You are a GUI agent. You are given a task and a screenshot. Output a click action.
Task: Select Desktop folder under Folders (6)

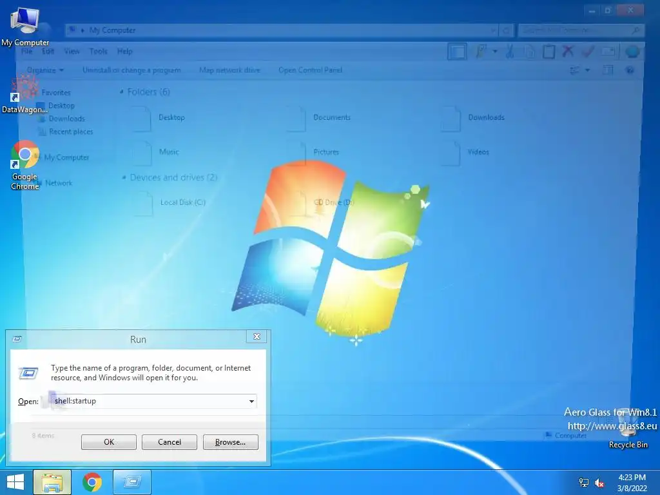coord(159,118)
